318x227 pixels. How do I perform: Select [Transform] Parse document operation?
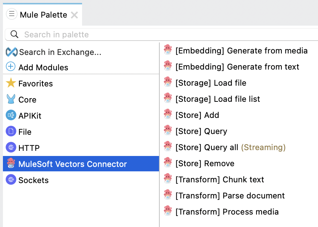pyautogui.click(x=230, y=196)
